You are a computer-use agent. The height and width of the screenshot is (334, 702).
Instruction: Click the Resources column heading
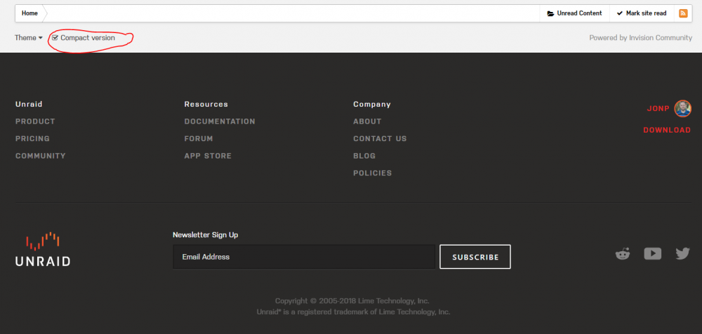(206, 104)
